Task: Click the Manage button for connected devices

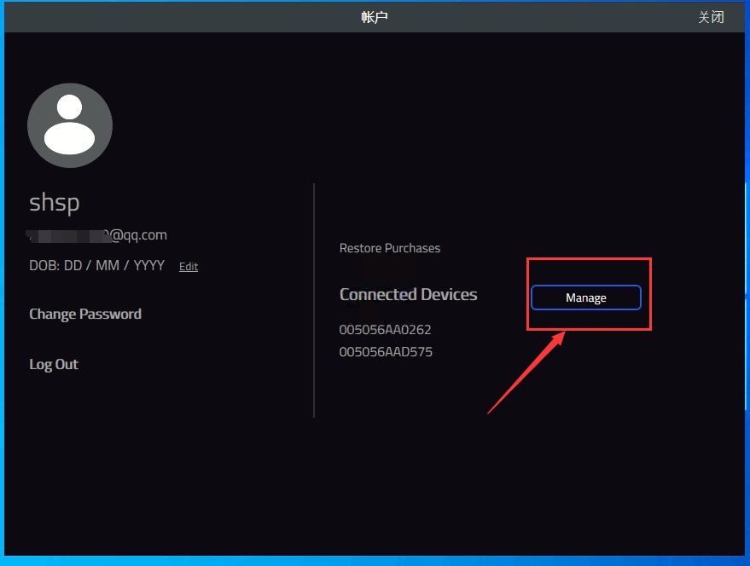Action: (x=585, y=297)
